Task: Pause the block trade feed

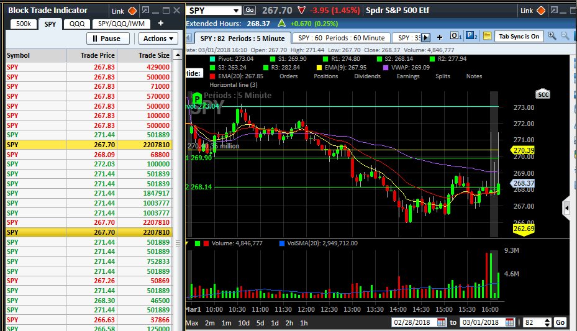Action: 108,39
